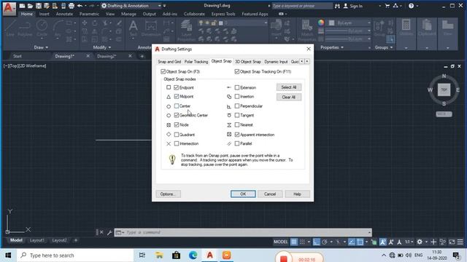
Task: Click Cancel in Drafting Settings
Action: (x=270, y=194)
